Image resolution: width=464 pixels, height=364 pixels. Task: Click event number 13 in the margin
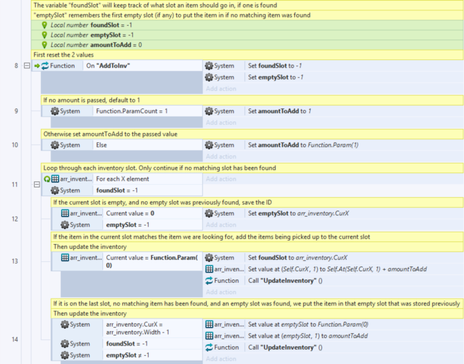point(15,261)
